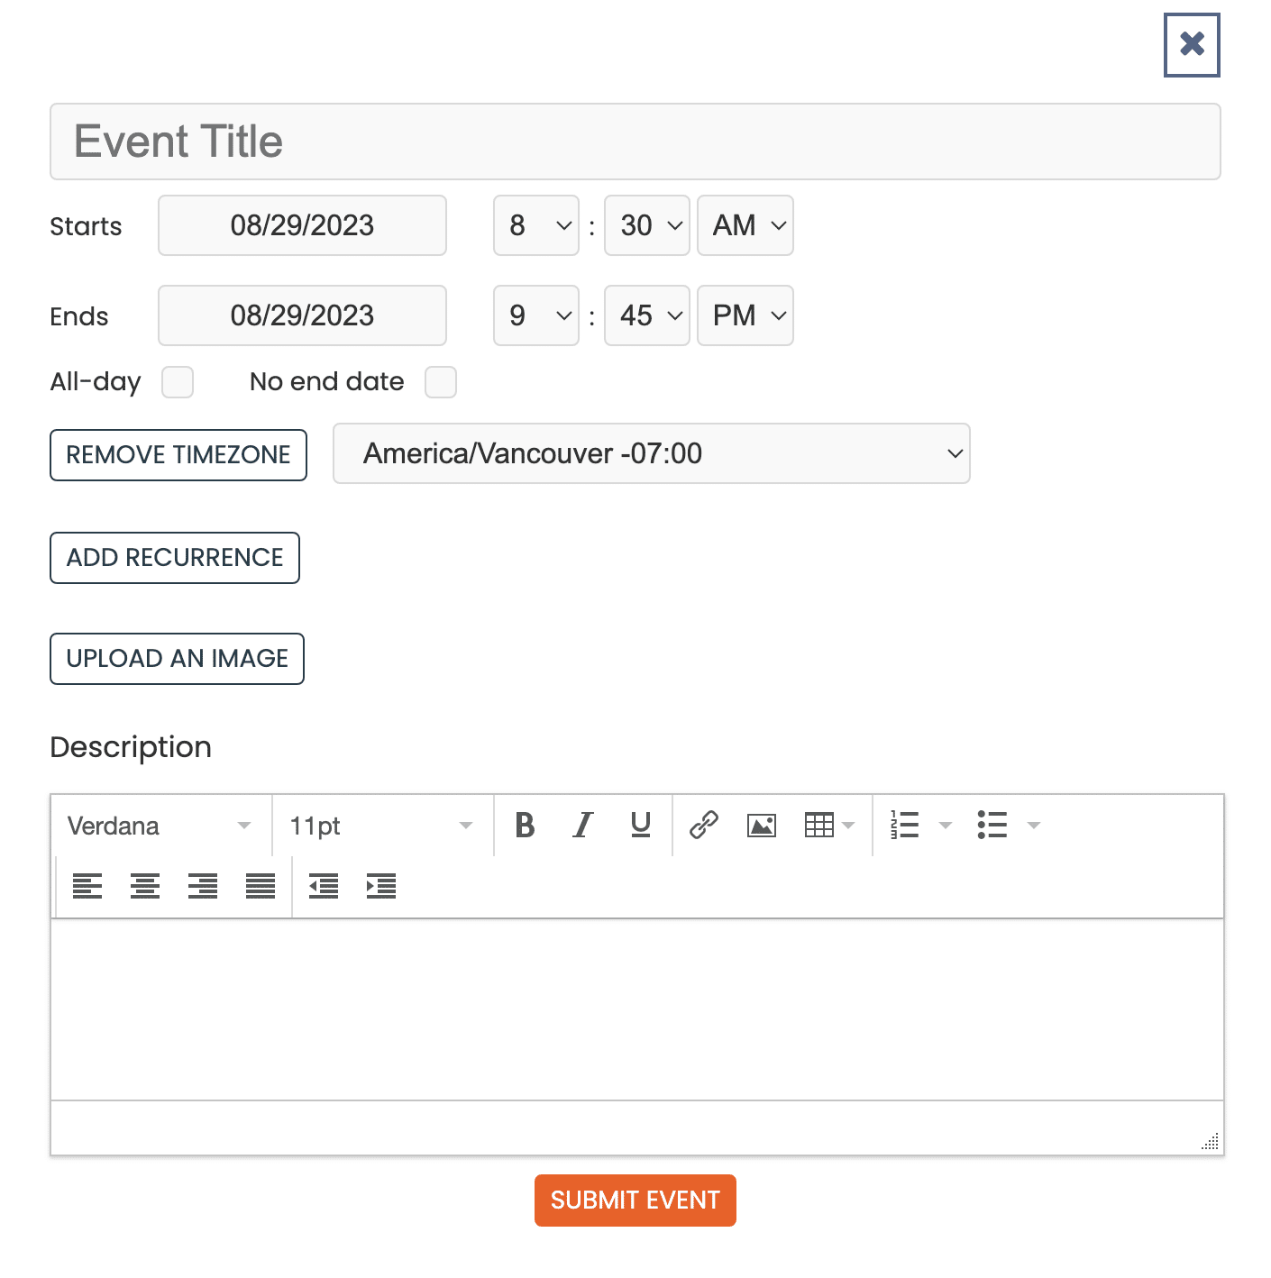The height and width of the screenshot is (1278, 1271).
Task: Apply underline formatting
Action: 640,825
